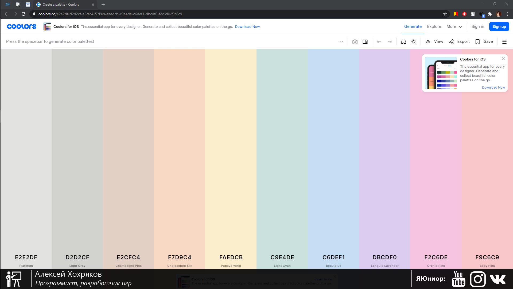This screenshot has width=513, height=289.
Task: Click the undo arrow icon
Action: (379, 42)
